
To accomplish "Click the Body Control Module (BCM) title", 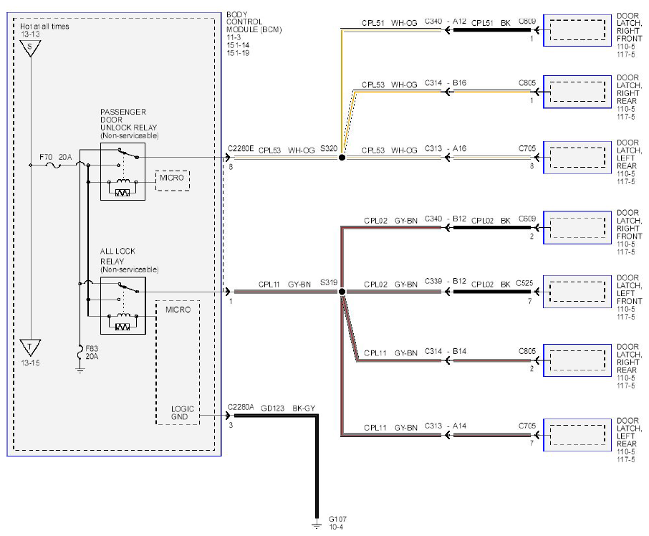I will point(254,22).
